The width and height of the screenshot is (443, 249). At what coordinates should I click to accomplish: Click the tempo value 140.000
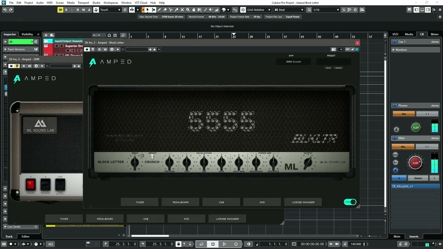(x=356, y=244)
